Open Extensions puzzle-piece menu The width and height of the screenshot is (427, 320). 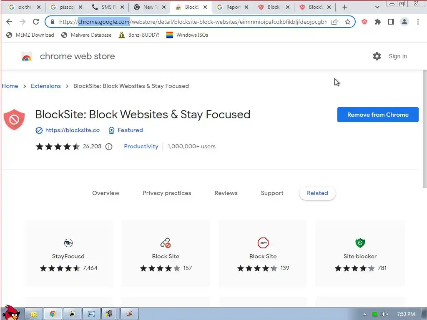tap(378, 22)
